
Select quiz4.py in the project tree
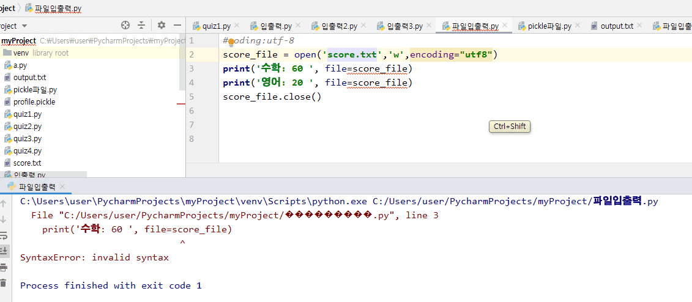[x=28, y=151]
